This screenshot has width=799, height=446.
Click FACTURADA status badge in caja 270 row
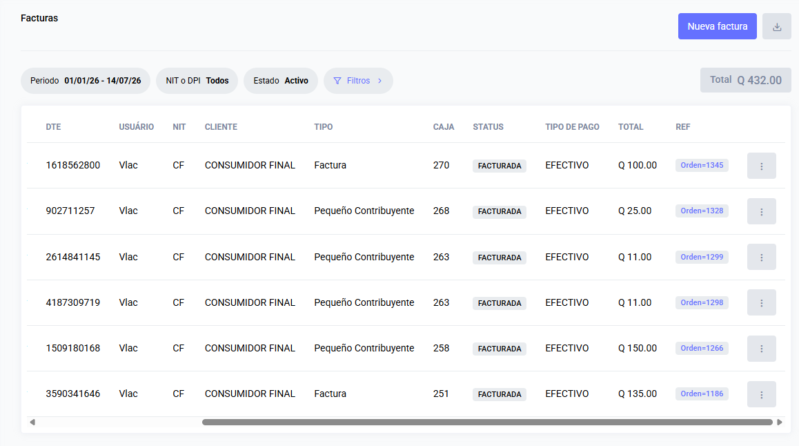tap(500, 166)
